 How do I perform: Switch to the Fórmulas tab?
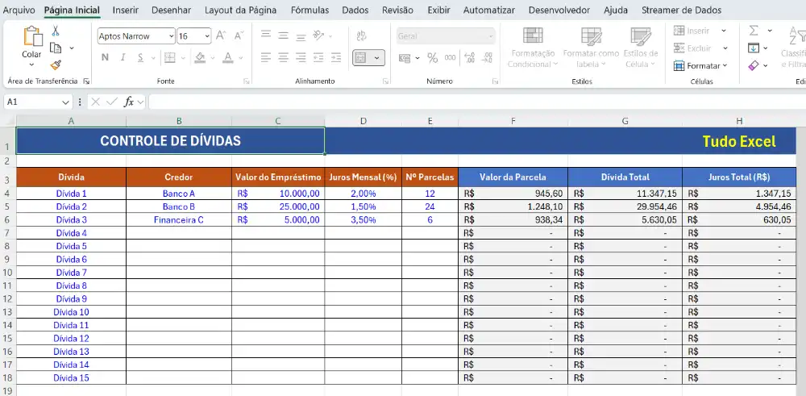310,10
